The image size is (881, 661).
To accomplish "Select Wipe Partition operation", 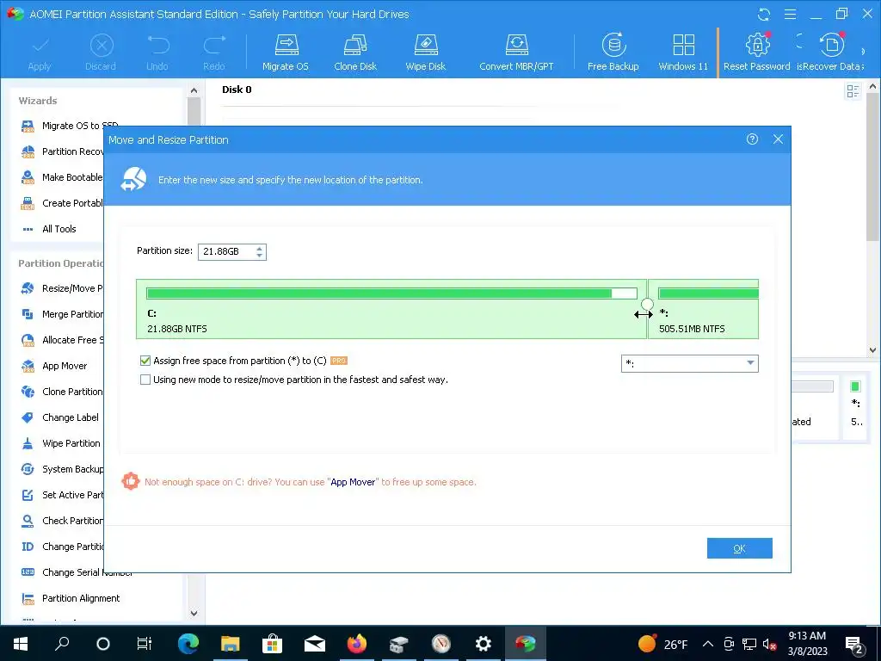I will pos(61,443).
